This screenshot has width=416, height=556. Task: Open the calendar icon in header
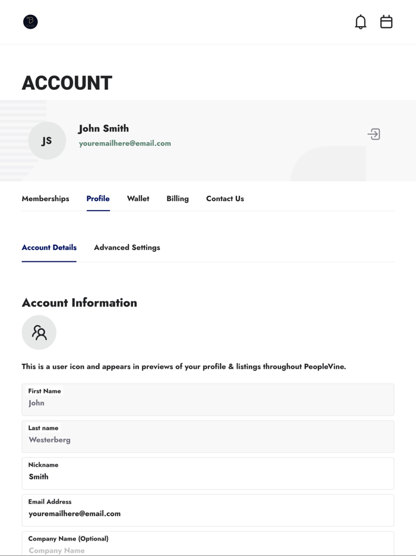point(386,22)
